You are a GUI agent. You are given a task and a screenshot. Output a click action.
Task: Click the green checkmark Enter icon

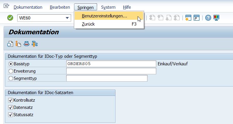click(x=10, y=18)
